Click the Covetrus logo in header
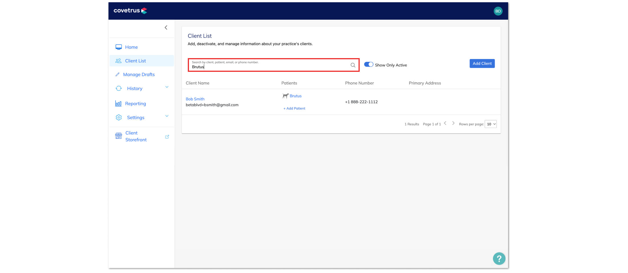The width and height of the screenshot is (628, 273). (130, 11)
